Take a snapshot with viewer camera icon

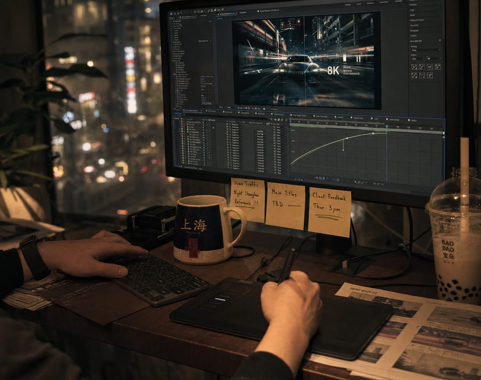264,109
